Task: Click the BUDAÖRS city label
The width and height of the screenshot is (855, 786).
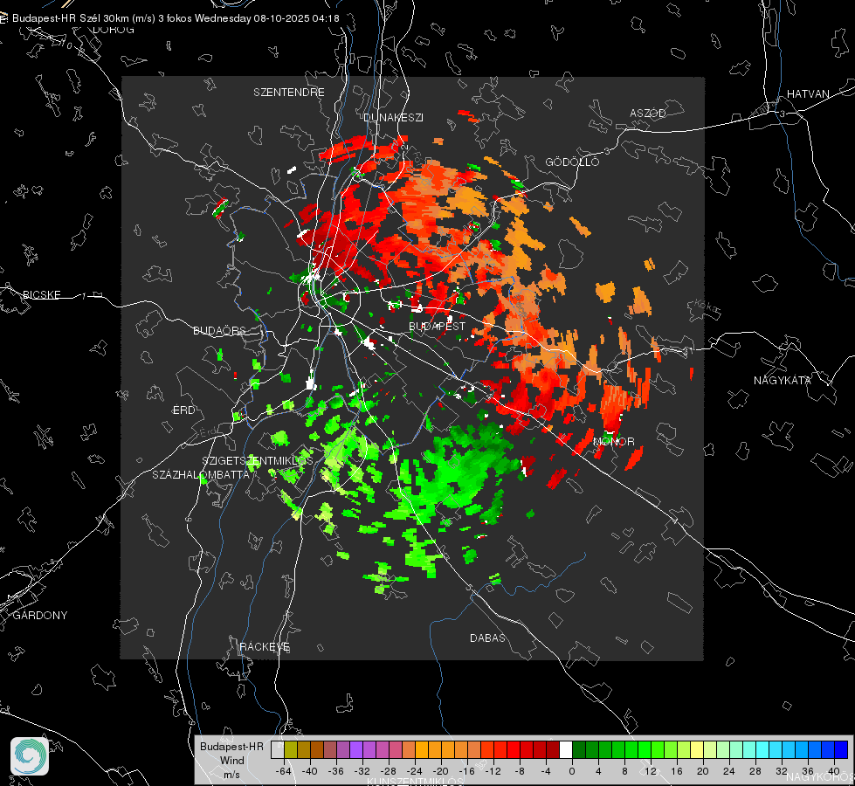Action: tap(220, 330)
